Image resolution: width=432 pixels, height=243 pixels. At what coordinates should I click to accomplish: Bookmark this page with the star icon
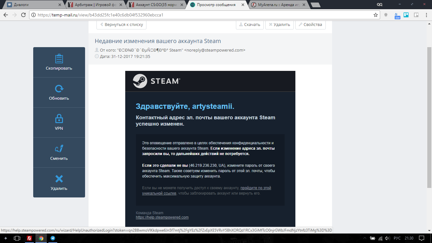(x=376, y=15)
